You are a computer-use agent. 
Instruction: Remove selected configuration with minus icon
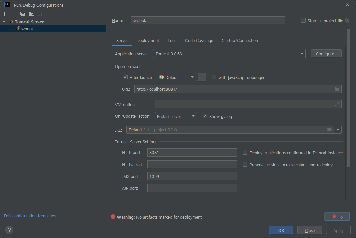(14, 14)
